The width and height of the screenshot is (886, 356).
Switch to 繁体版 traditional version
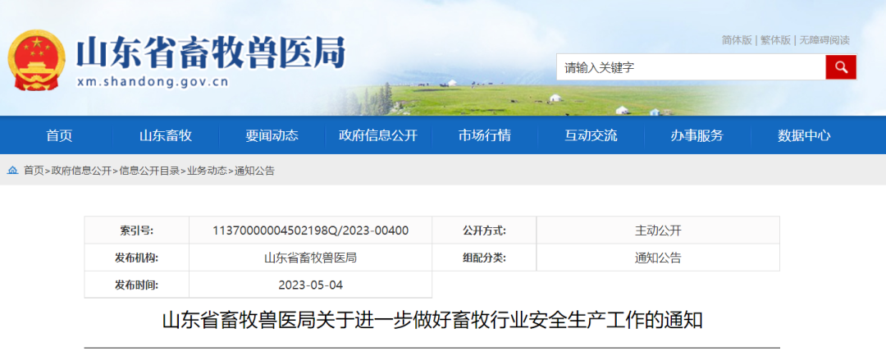coord(775,40)
